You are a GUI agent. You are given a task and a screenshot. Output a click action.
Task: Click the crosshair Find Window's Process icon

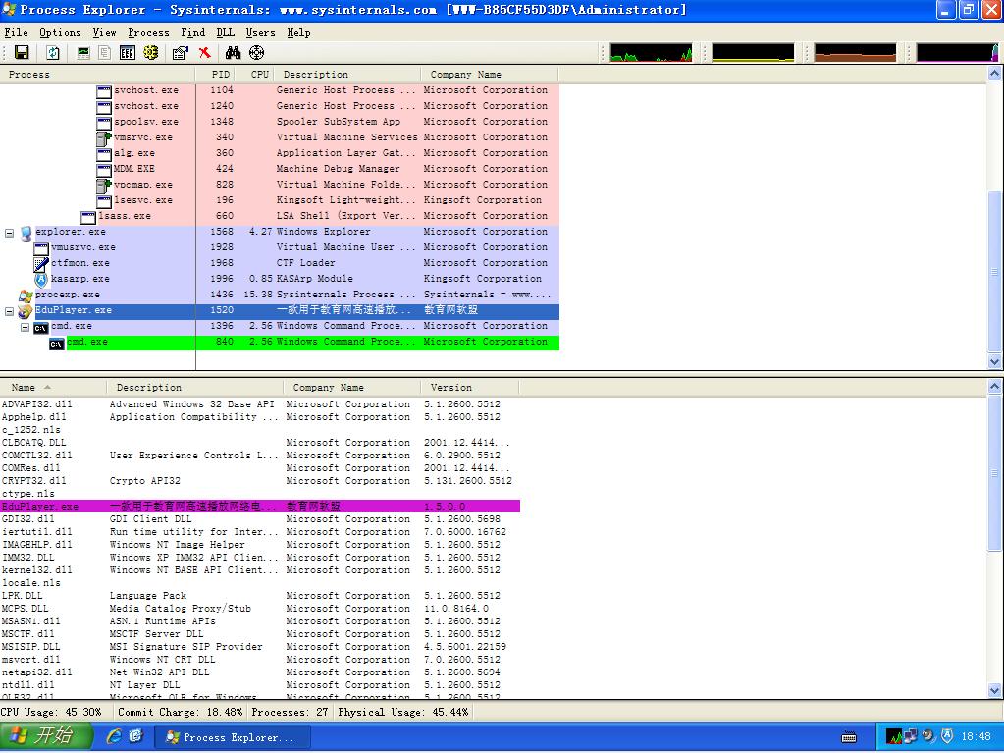tap(256, 53)
